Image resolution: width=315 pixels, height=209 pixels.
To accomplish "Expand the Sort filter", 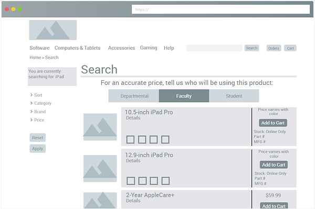I will 36,95.
